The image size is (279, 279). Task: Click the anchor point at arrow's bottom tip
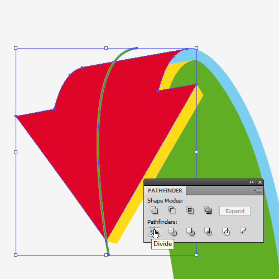coord(106,241)
